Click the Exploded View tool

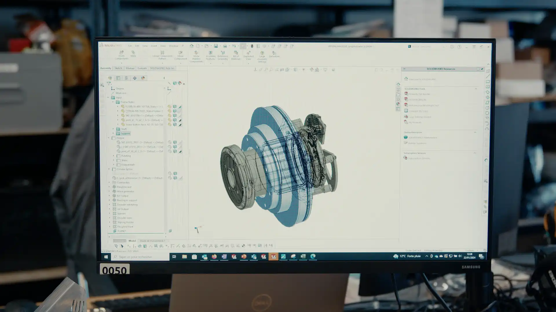point(248,55)
